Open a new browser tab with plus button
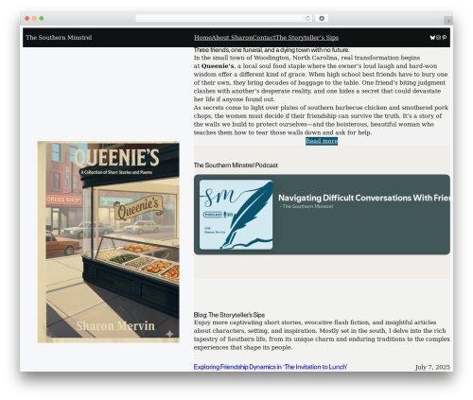 coord(448,21)
